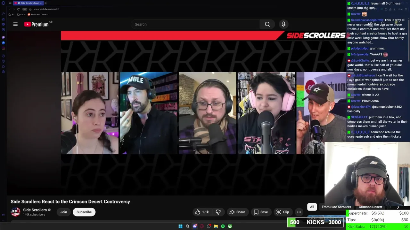
Task: Open the Emiru and Cinna's bookmark
Action: (x=38, y=14)
